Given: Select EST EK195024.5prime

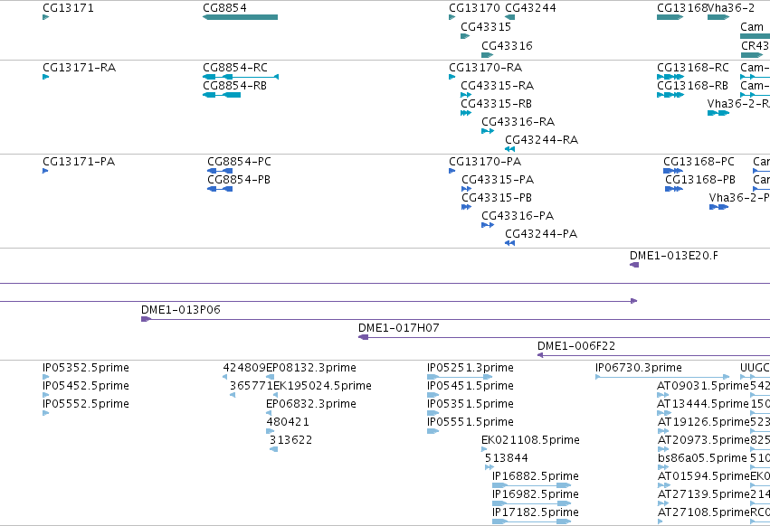Looking at the screenshot, I should 322,386.
